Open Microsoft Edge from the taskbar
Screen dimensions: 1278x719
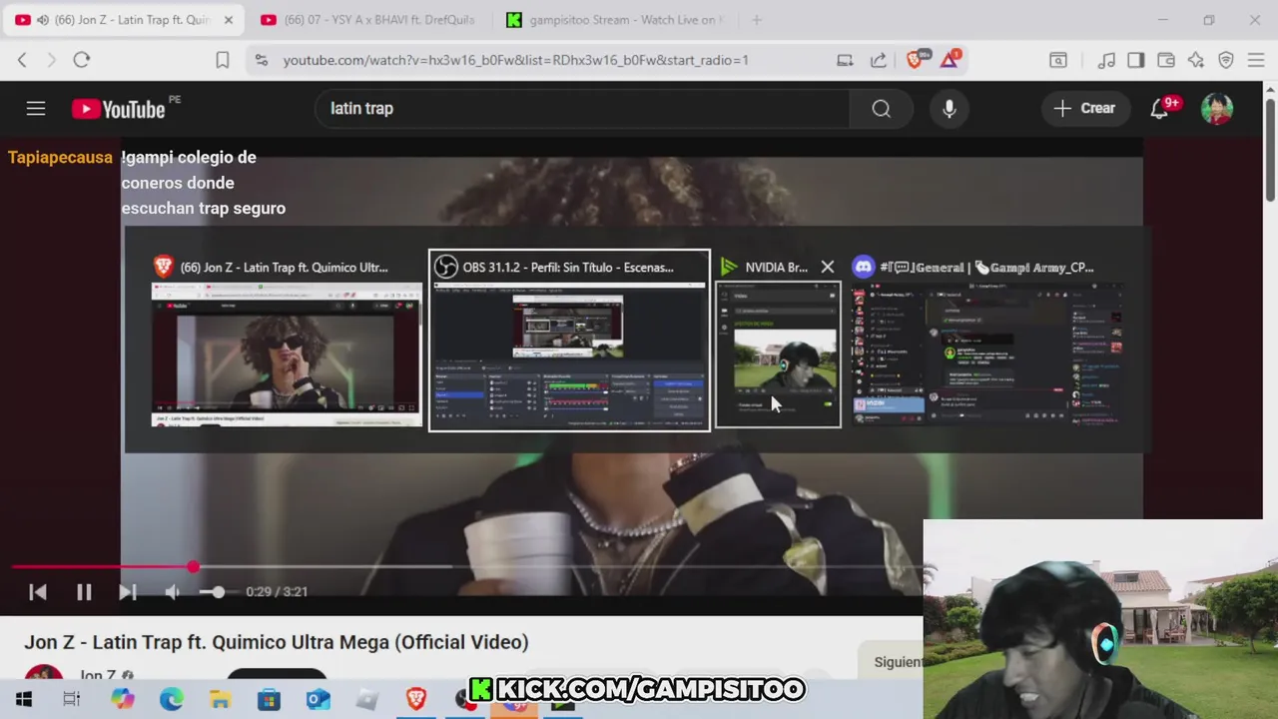click(171, 699)
